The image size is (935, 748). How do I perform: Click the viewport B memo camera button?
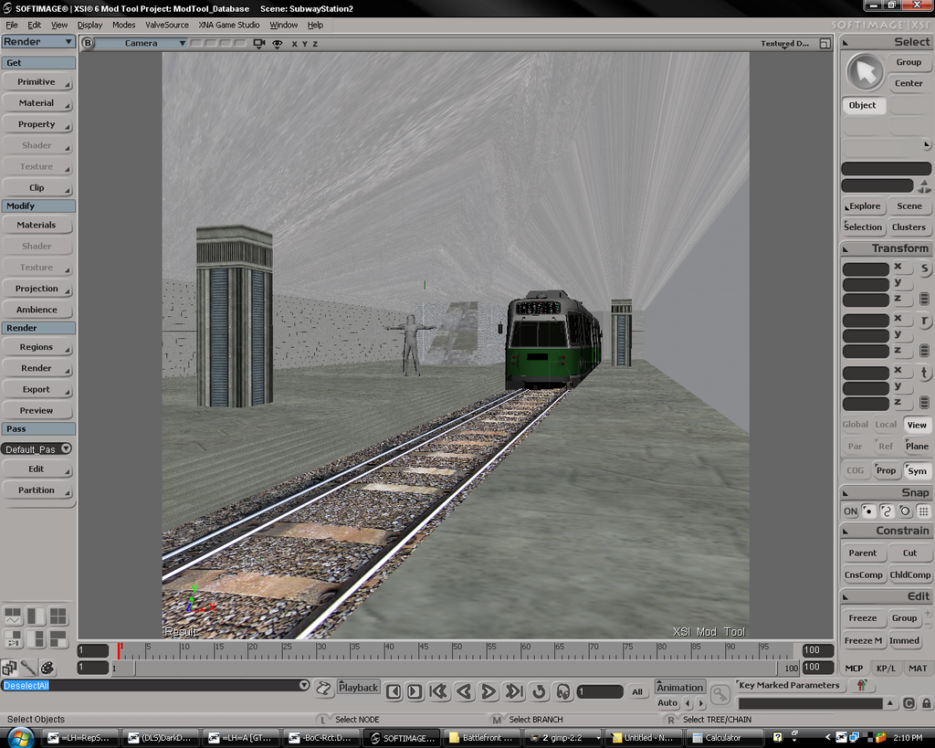tap(88, 43)
